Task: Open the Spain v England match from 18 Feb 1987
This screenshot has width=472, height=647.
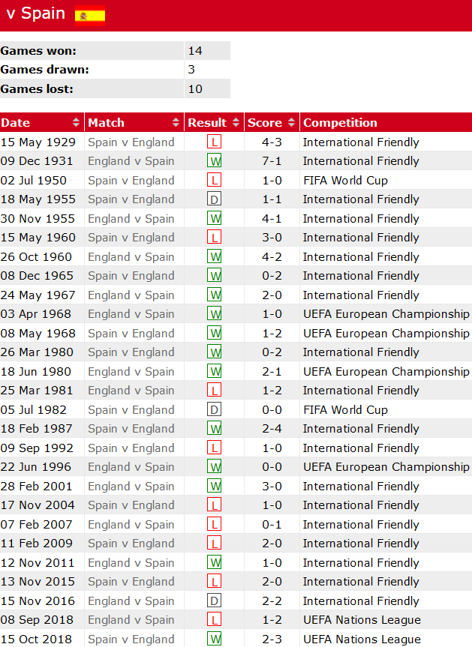Action: [x=131, y=429]
